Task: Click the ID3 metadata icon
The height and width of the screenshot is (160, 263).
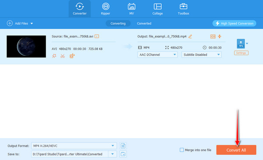Action: [213, 36]
